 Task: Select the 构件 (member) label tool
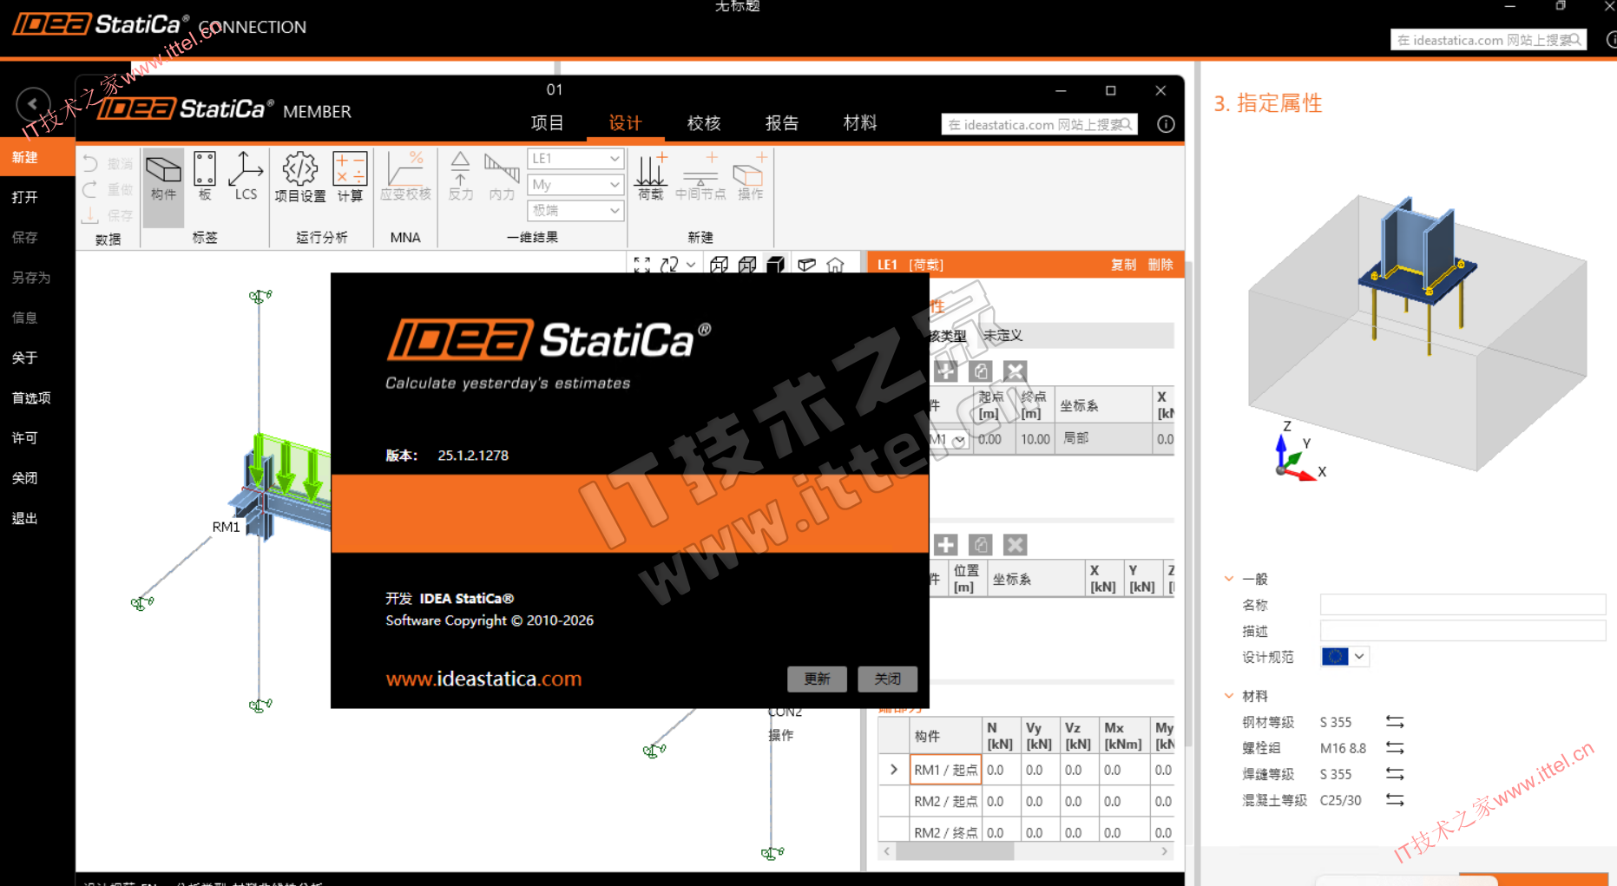click(x=163, y=178)
